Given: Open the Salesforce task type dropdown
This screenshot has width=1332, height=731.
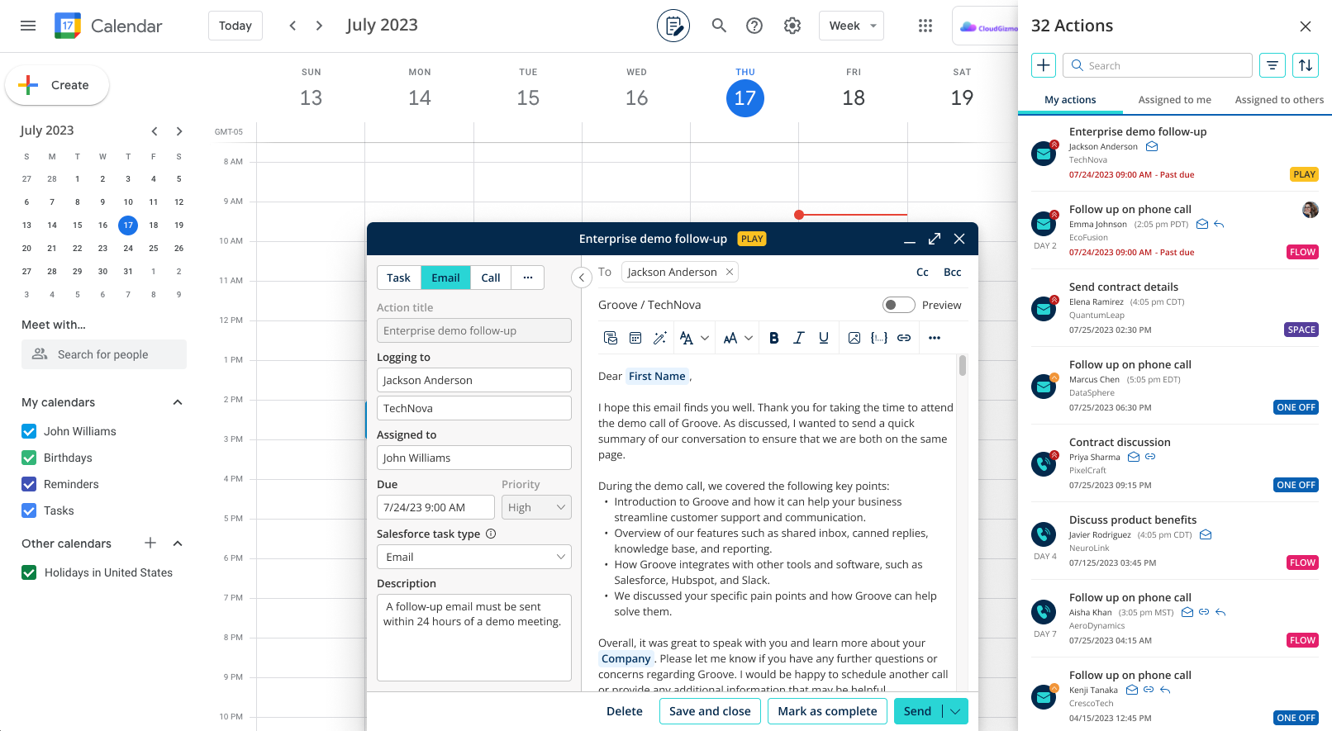Looking at the screenshot, I should click(x=474, y=557).
